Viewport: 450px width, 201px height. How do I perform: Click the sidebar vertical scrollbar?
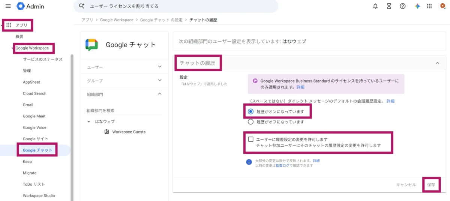pos(72,127)
